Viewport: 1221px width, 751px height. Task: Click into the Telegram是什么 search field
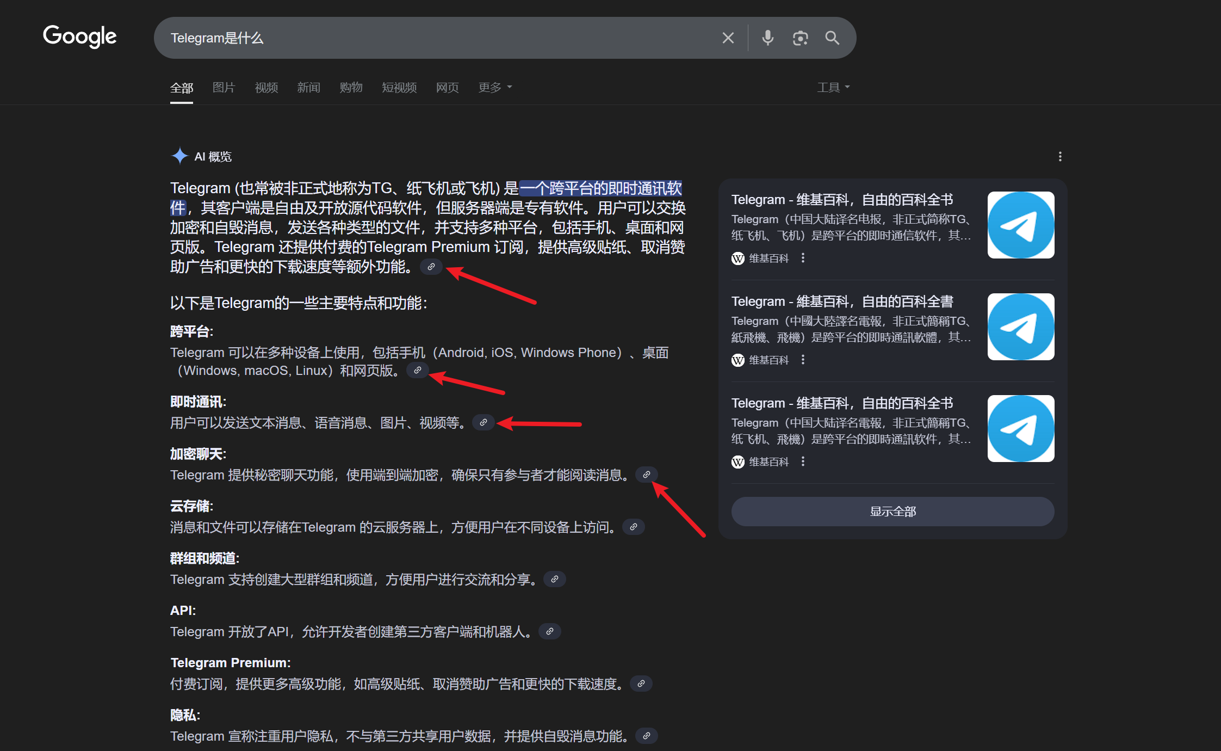click(435, 38)
